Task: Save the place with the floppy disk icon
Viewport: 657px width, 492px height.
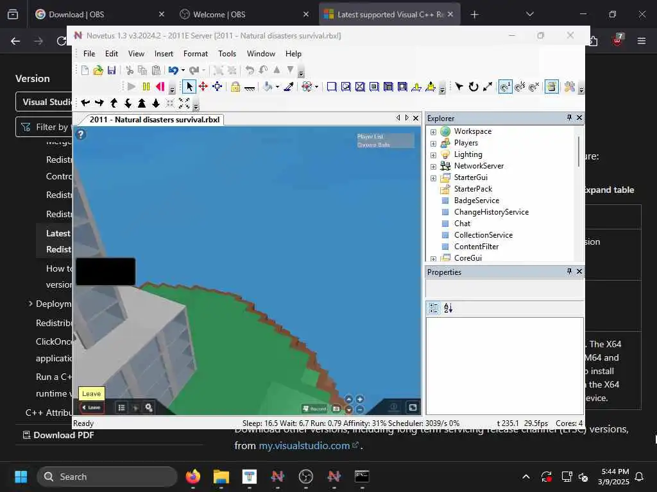Action: (112, 70)
